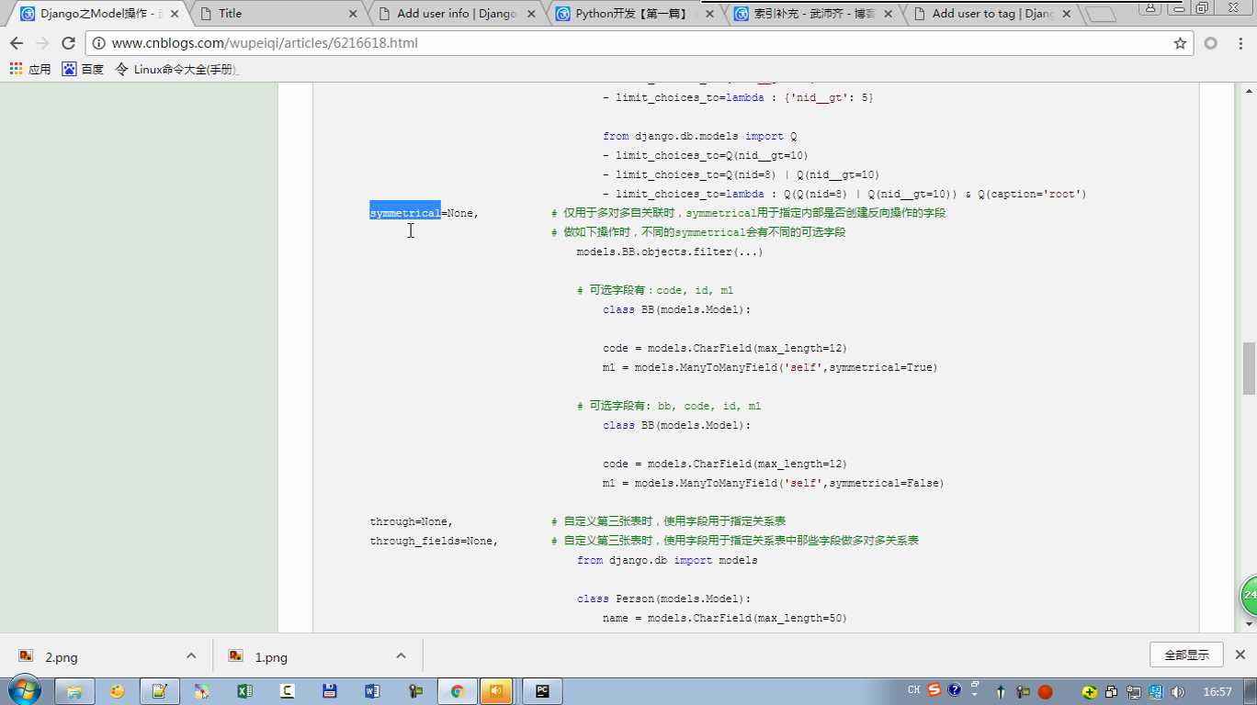Switch to the Add user to tag tab

[989, 14]
